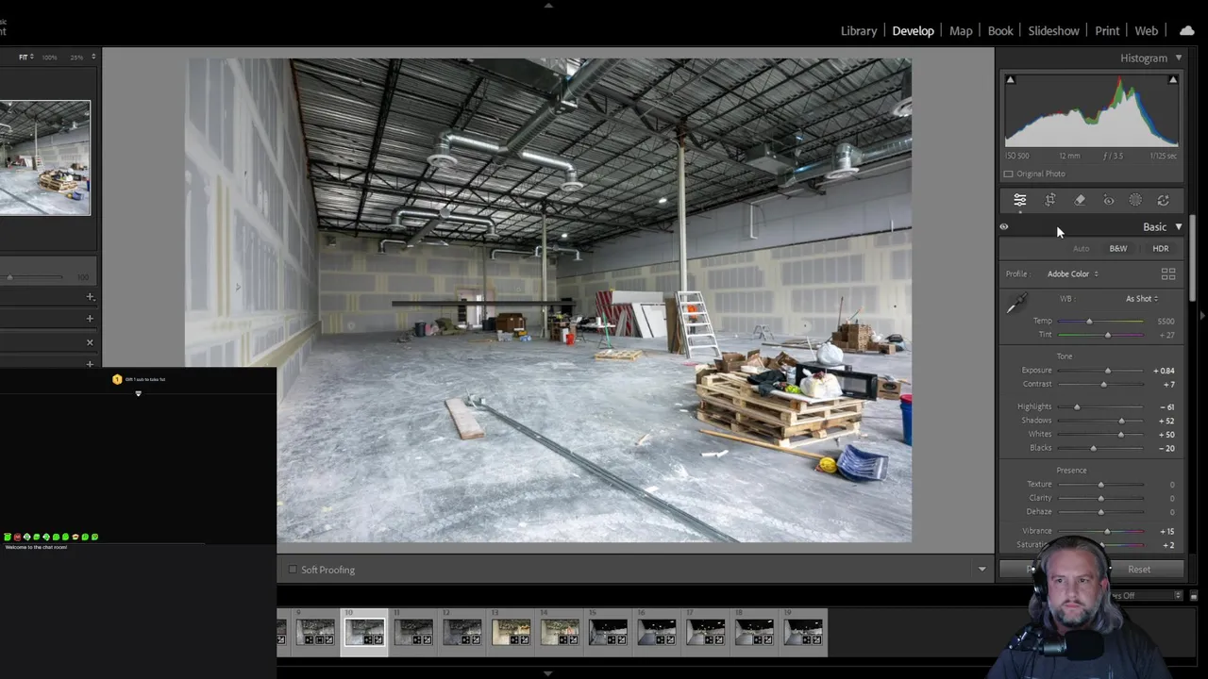Screen dimensions: 1208x679
Task: Select filmstrip thumbnail number 15
Action: [609, 632]
